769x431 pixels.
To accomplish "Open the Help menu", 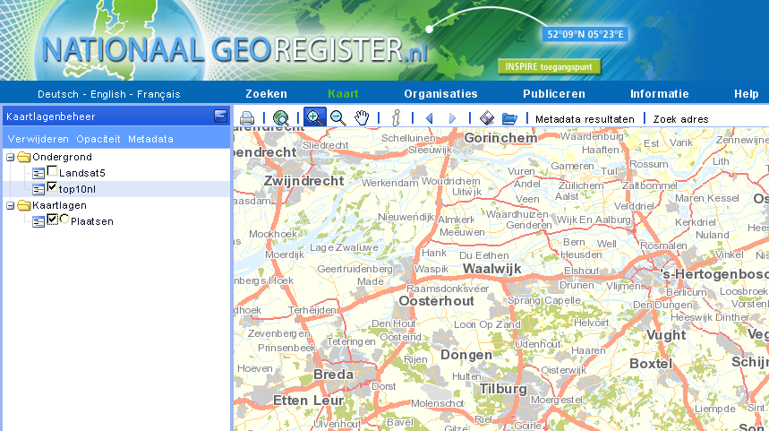I will [747, 94].
